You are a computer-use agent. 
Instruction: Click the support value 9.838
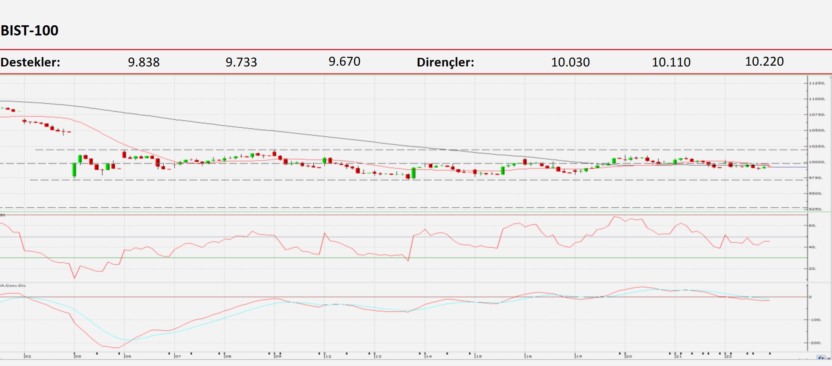144,62
